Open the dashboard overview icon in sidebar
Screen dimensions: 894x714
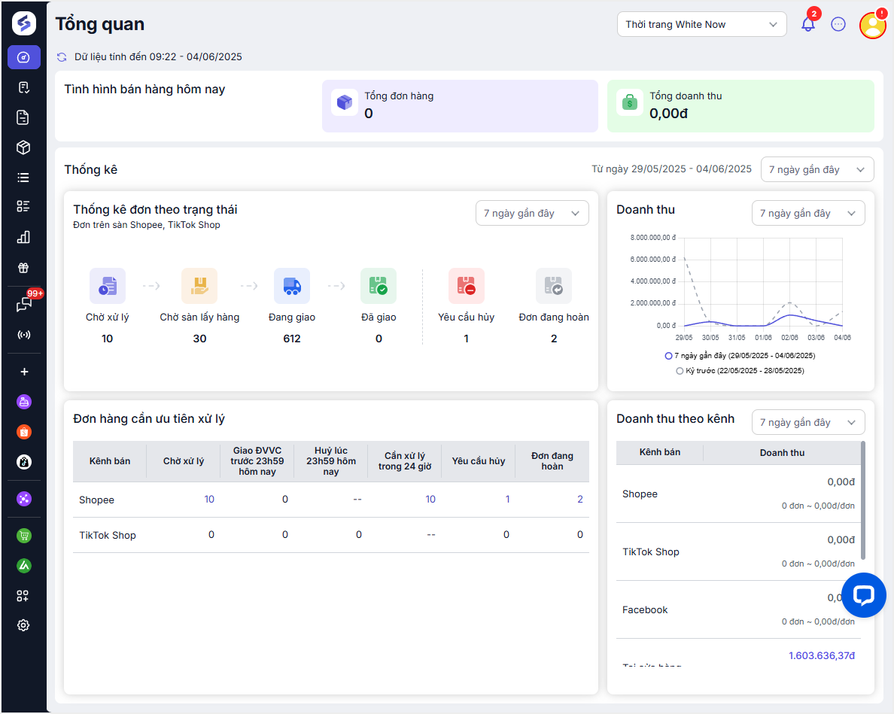coord(24,57)
